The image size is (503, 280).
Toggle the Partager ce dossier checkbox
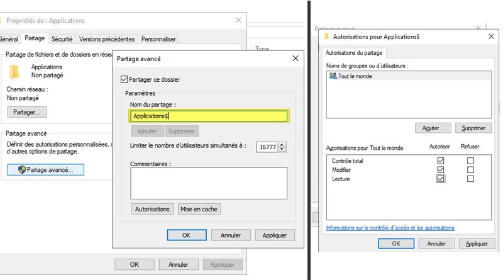pos(123,79)
